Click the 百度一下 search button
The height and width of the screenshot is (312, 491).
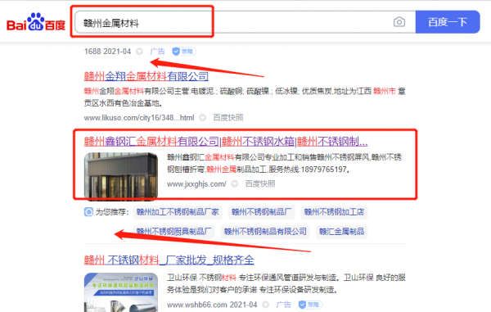448,22
